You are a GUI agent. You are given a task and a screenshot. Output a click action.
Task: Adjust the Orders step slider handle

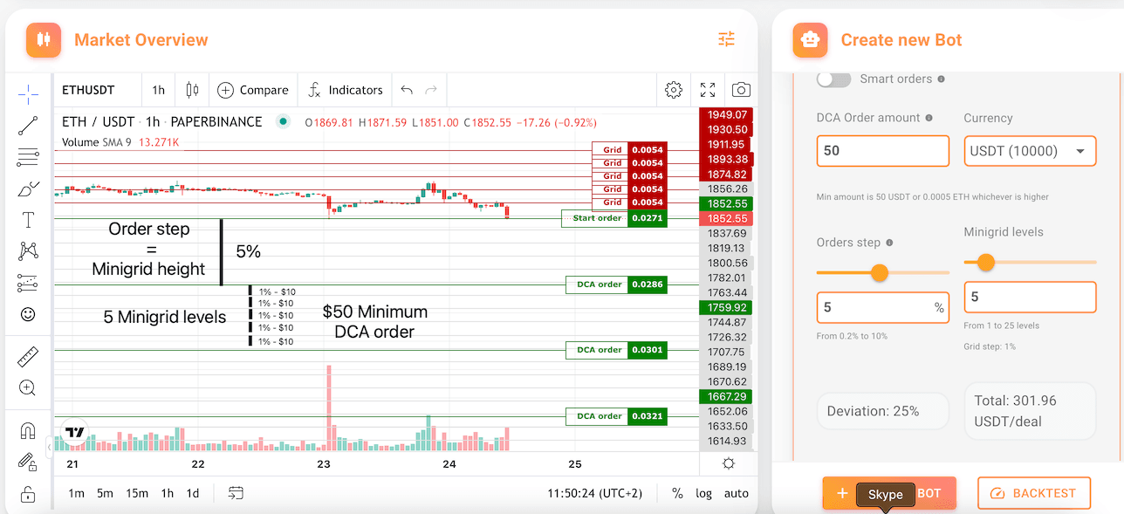[x=880, y=273]
